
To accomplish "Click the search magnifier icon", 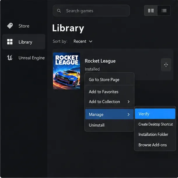I will point(59,11).
